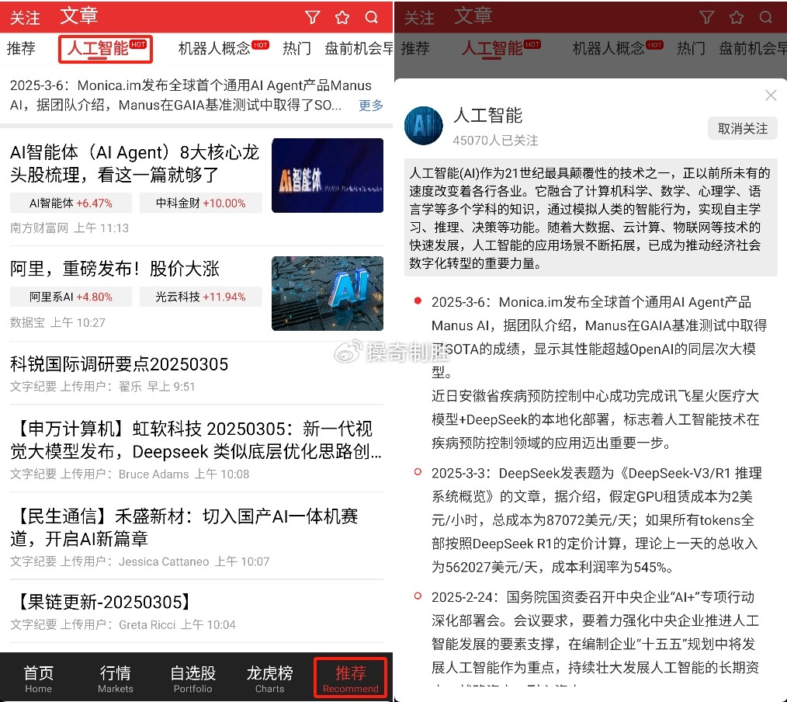
Task: Tap 文章 tab in right dimmed screen
Action: coord(473,16)
